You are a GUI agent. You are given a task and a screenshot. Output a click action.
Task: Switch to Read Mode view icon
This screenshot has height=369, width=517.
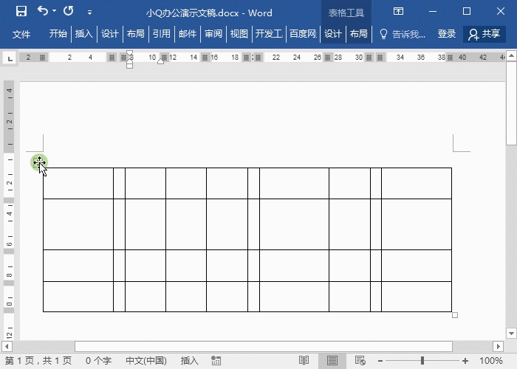click(x=304, y=361)
